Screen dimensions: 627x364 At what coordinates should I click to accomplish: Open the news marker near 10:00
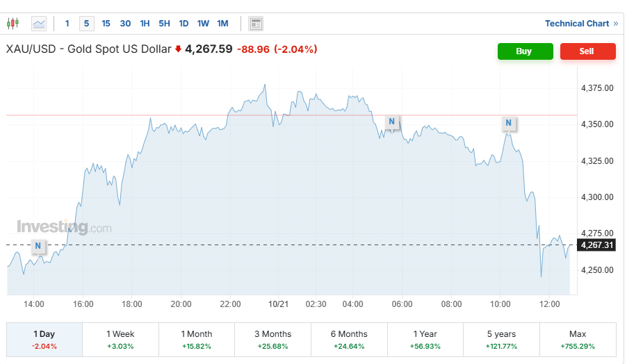pyautogui.click(x=509, y=124)
